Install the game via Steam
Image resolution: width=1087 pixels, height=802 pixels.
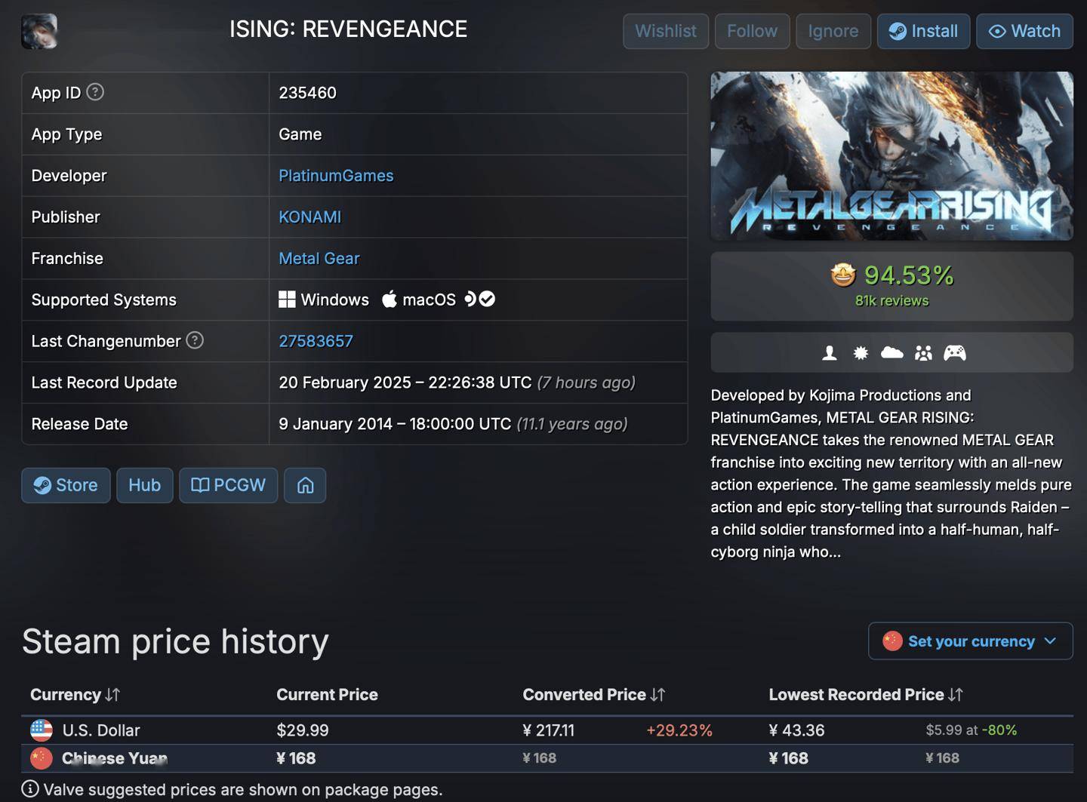[x=923, y=31]
